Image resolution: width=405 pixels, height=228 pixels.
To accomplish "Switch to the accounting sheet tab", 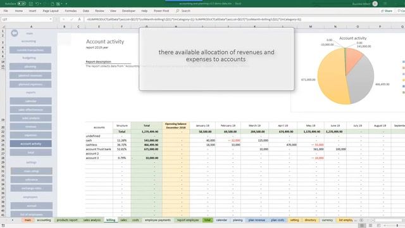I will pyautogui.click(x=44, y=220).
